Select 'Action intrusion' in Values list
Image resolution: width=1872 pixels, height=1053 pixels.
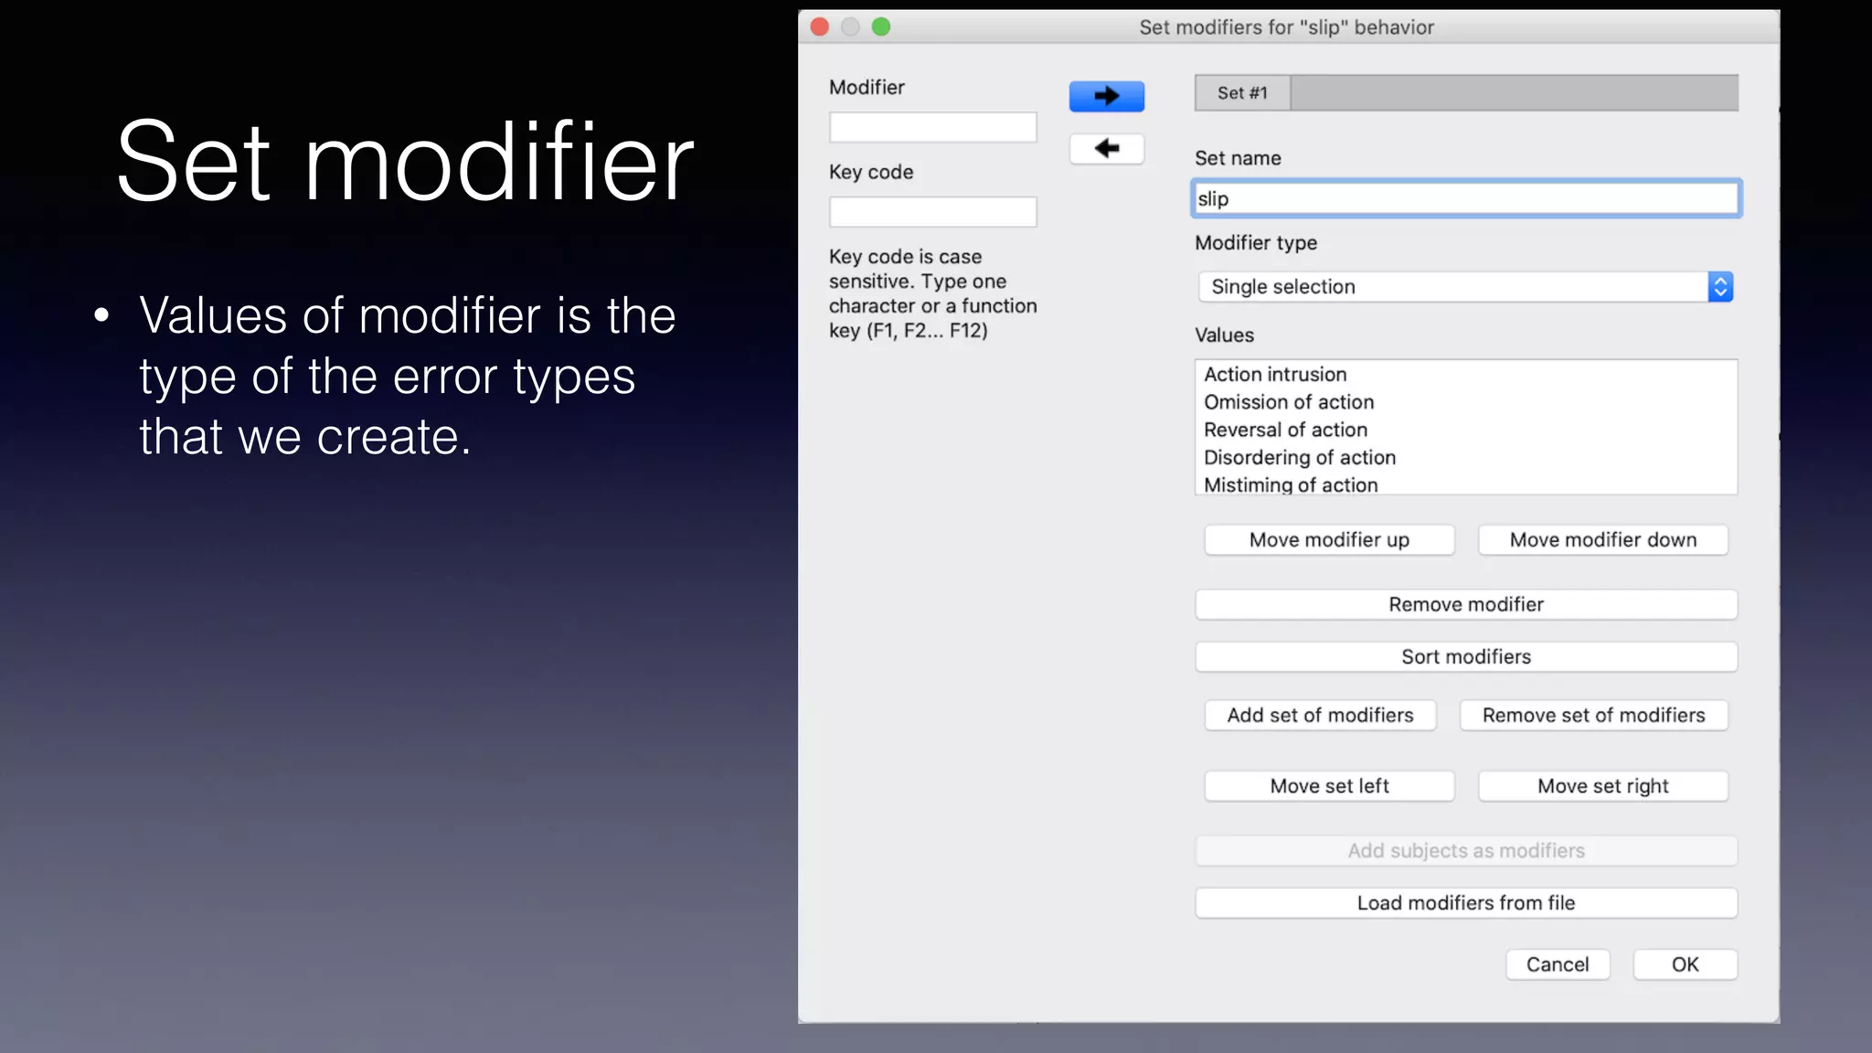pos(1465,375)
